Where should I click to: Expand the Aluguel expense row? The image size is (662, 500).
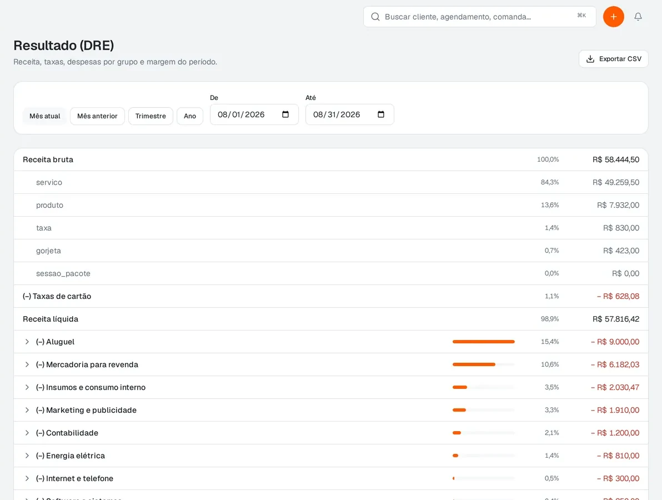27,342
